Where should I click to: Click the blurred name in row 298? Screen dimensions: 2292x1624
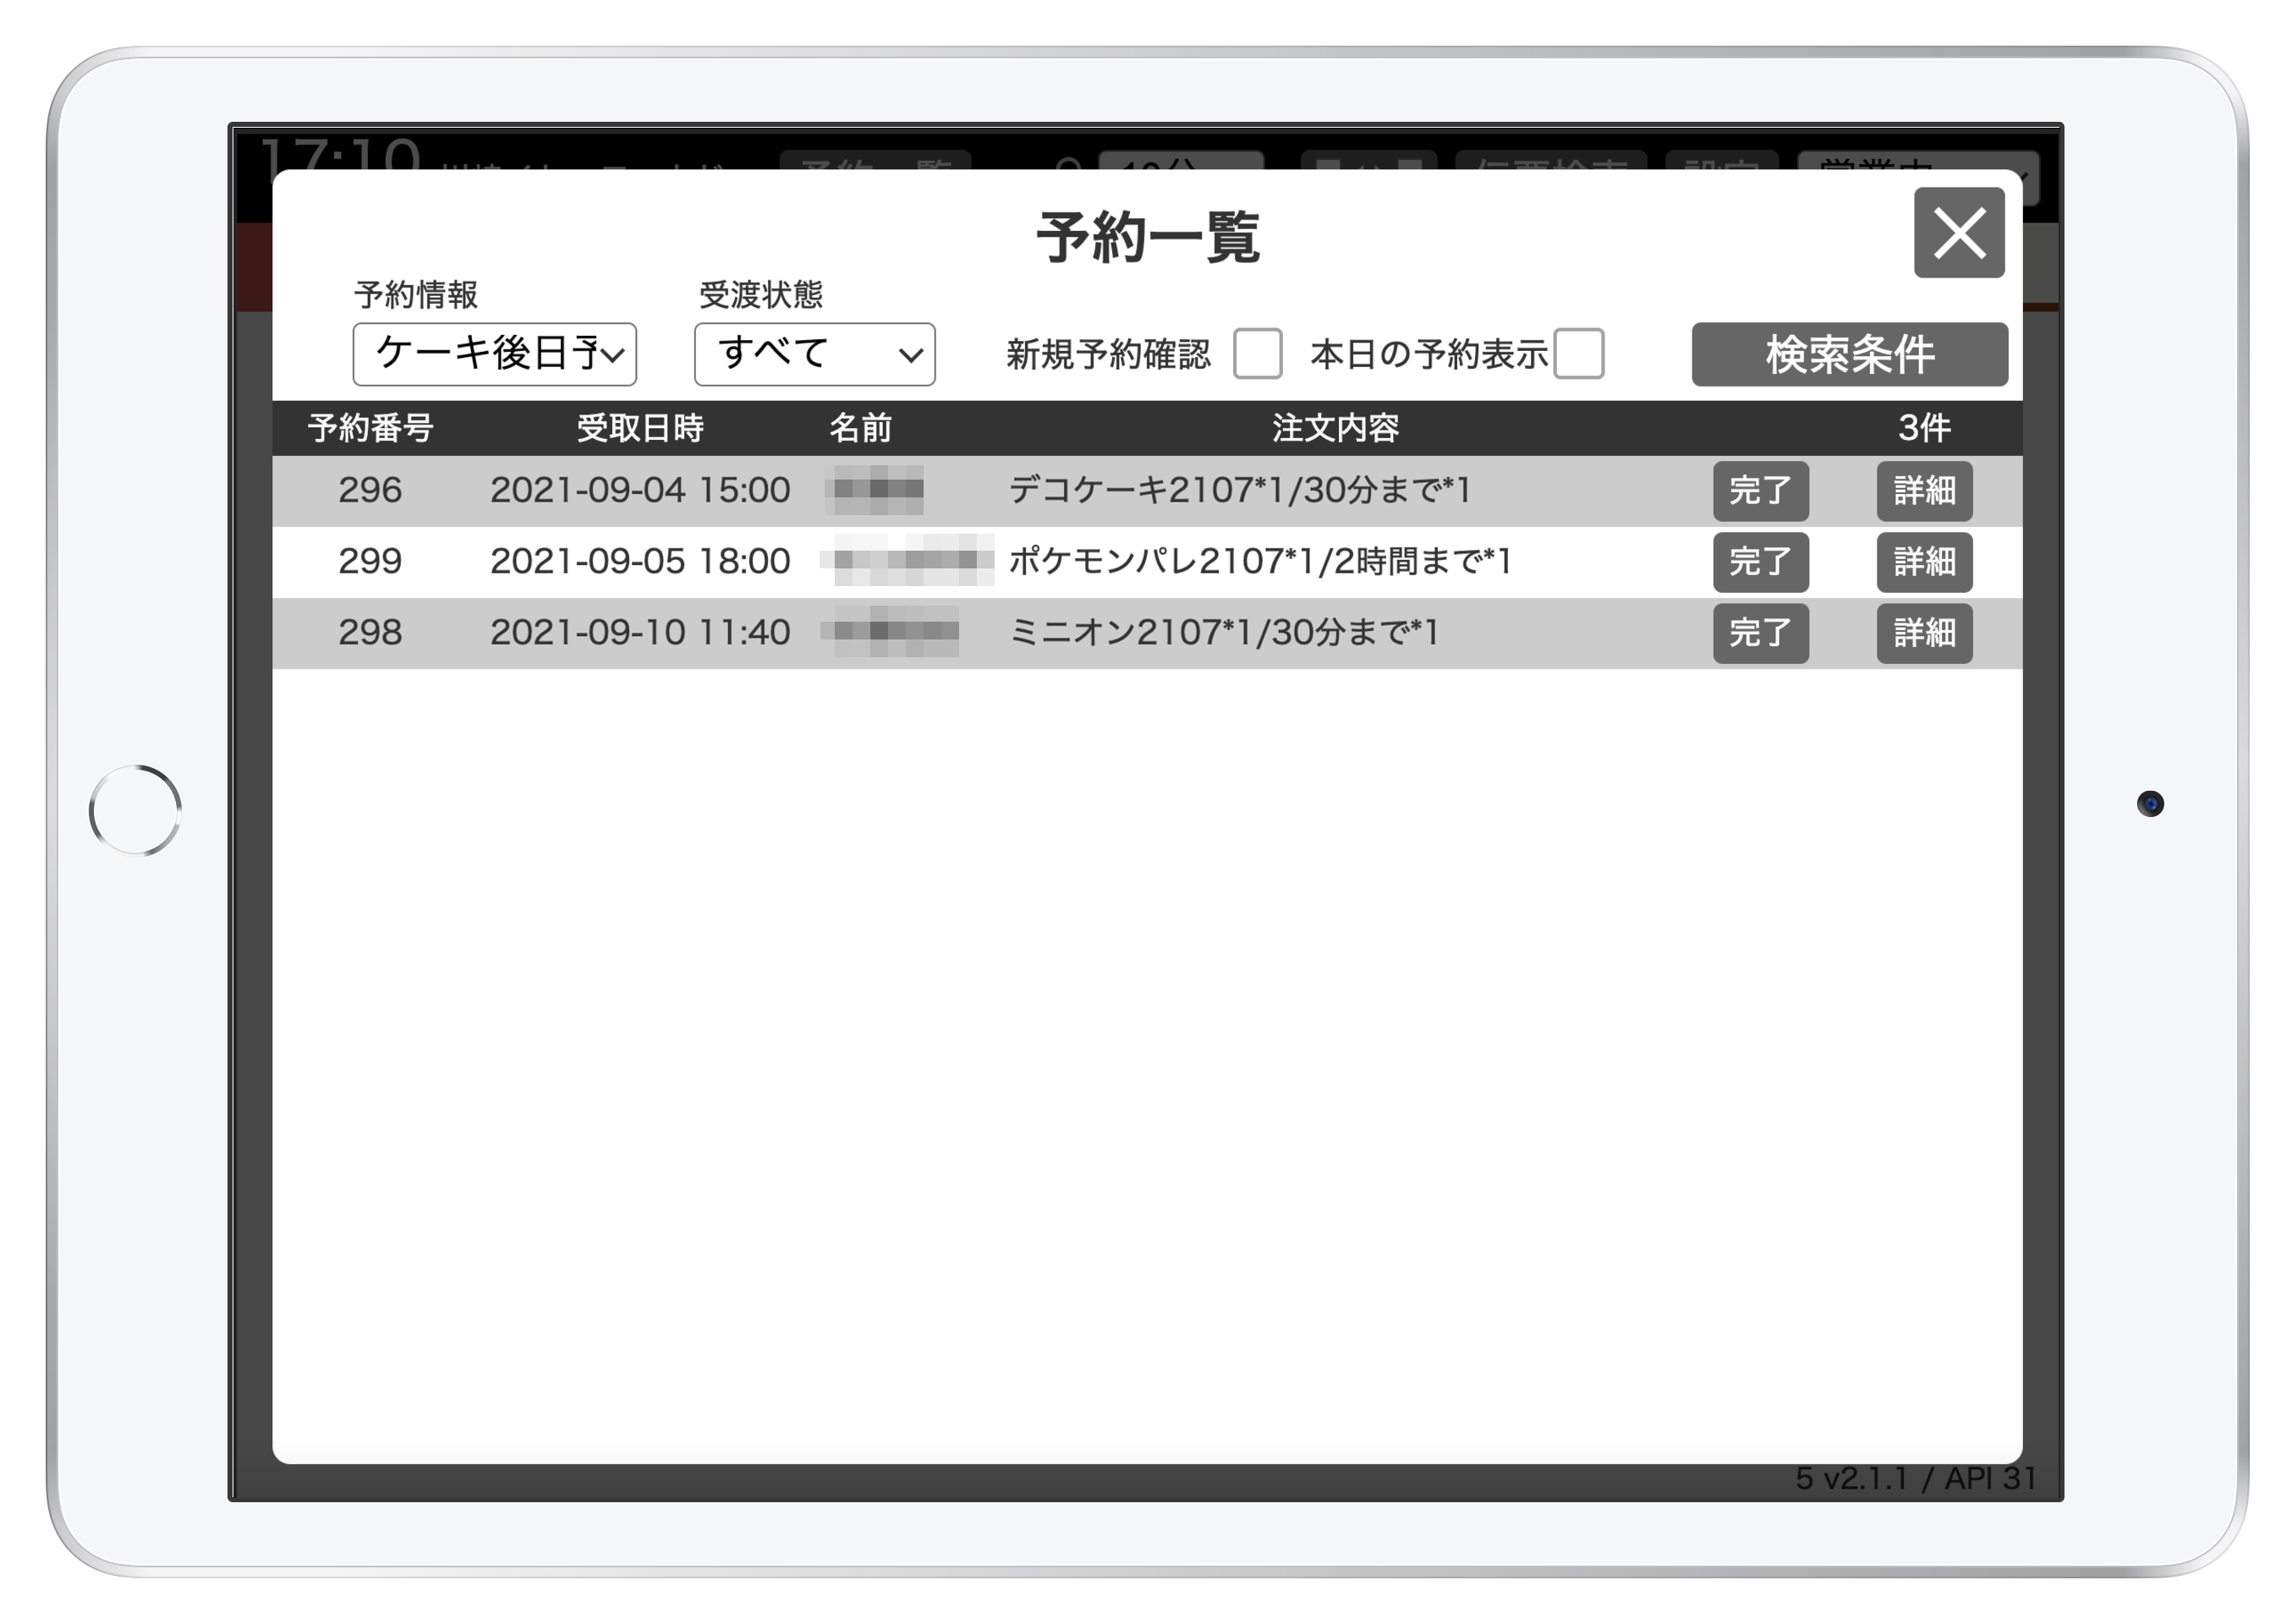tap(889, 632)
